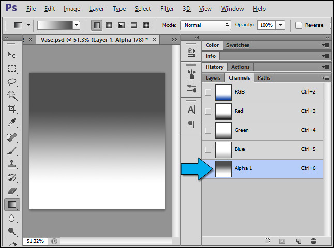The image size is (334, 248).
Task: Click the create new channel icon
Action: point(298,241)
